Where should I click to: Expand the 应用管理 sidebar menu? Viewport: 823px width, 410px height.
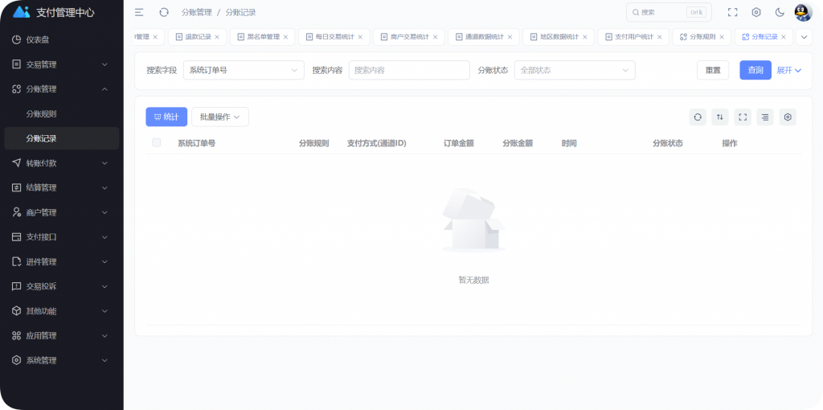coord(61,336)
